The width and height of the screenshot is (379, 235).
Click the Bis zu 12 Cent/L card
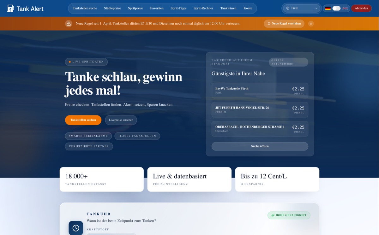click(x=277, y=179)
